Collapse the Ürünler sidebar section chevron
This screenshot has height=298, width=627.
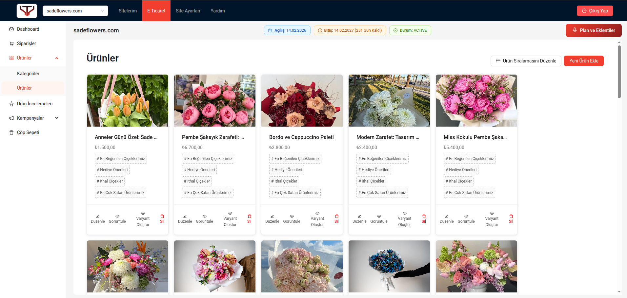click(x=57, y=58)
